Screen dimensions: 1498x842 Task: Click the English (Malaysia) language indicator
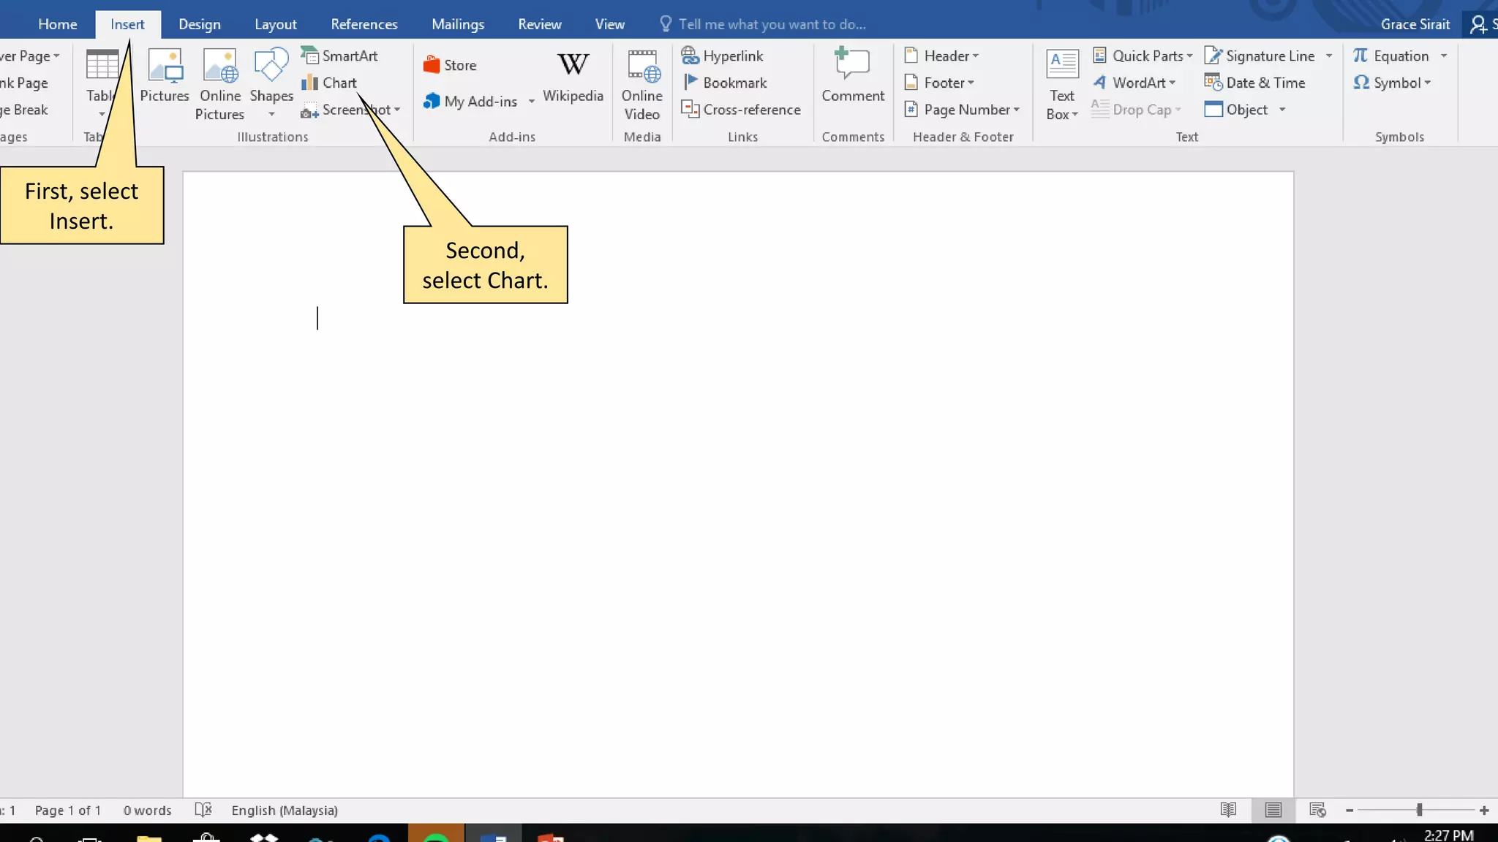point(285,810)
